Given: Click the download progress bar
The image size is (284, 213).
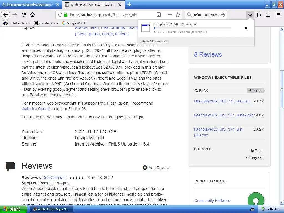Looking at the screenshot, I should tap(192, 28).
